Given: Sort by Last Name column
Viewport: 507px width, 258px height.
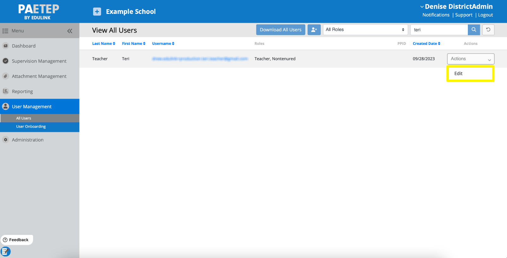Looking at the screenshot, I should tap(104, 44).
